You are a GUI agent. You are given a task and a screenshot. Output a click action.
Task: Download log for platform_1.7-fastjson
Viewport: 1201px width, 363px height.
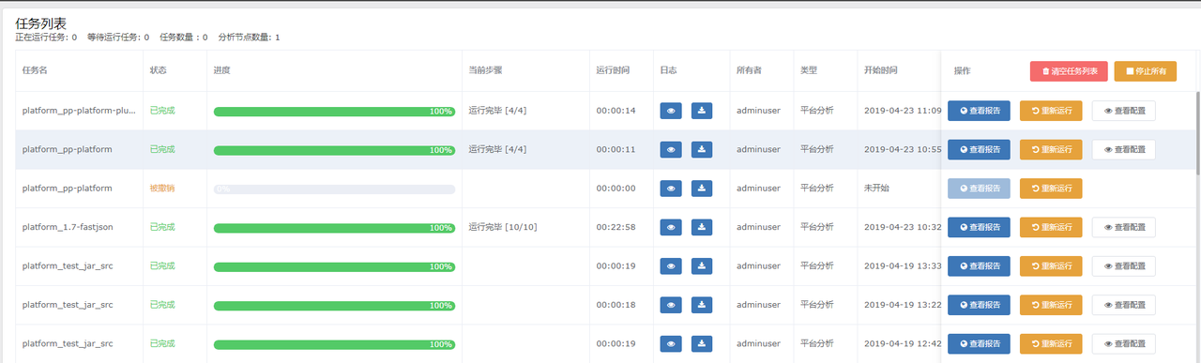(x=703, y=227)
